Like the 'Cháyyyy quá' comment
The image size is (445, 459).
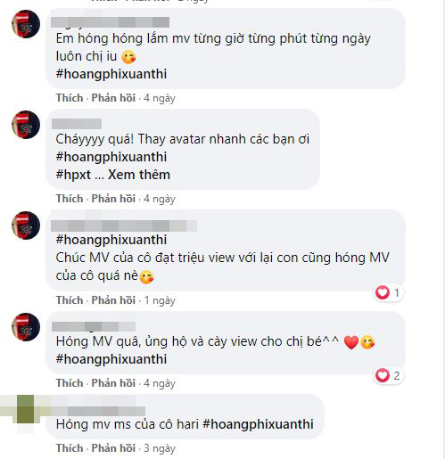click(x=70, y=199)
